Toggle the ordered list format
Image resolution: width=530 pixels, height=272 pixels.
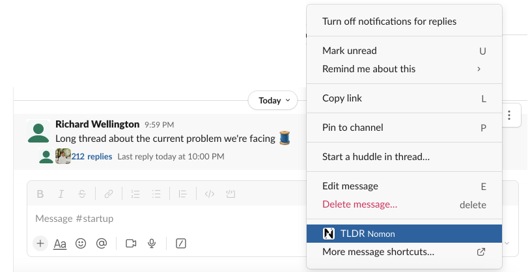point(135,194)
